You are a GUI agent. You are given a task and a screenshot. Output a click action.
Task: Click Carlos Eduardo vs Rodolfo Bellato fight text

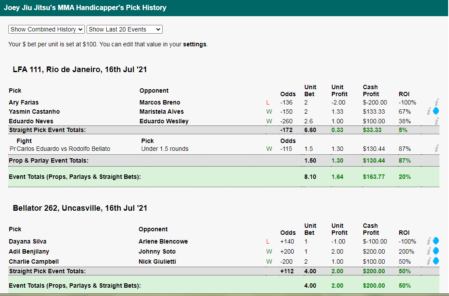click(x=63, y=149)
